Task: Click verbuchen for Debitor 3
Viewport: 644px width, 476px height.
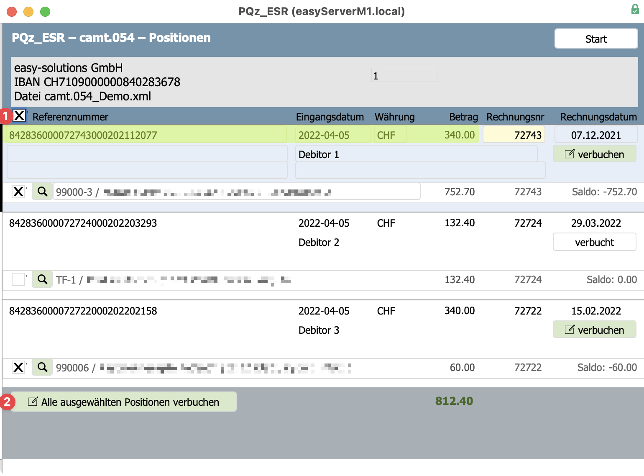Action: coord(595,330)
